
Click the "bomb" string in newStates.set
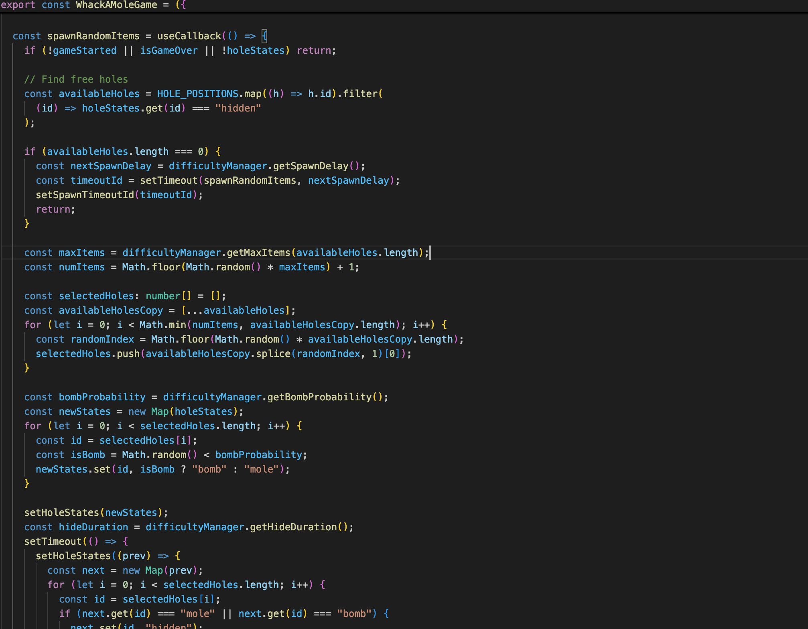pyautogui.click(x=209, y=469)
